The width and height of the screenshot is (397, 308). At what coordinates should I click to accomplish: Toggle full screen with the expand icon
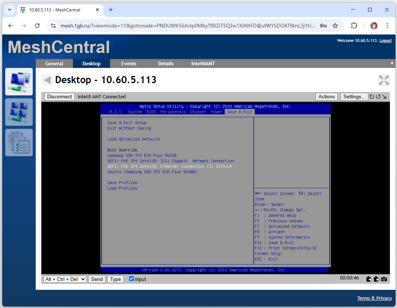(384, 80)
